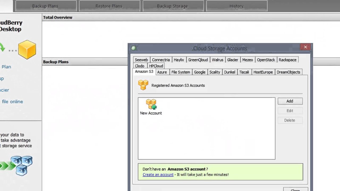This screenshot has height=191, width=340.
Task: Select the Tiscali tab
Action: click(244, 72)
